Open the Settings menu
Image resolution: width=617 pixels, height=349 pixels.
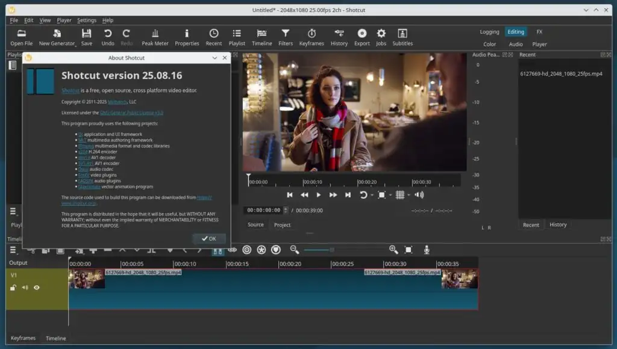tap(86, 20)
